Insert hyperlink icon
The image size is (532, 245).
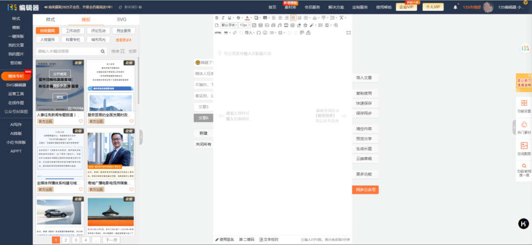coord(235,32)
